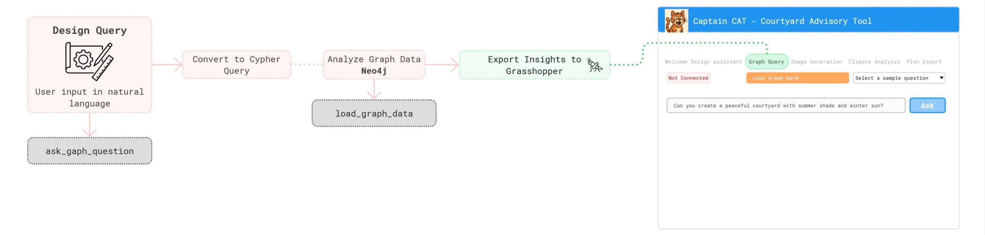Click the Captain CAT title header bar
985x235 pixels.
[808, 20]
